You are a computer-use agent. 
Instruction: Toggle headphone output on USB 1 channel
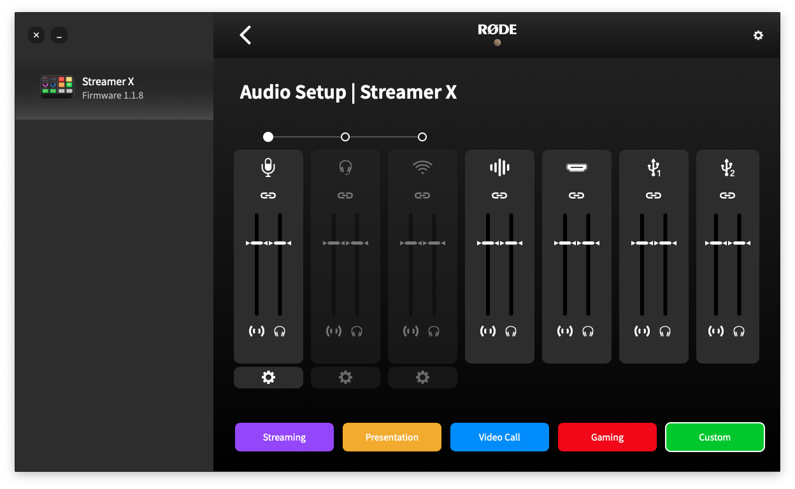pyautogui.click(x=665, y=331)
